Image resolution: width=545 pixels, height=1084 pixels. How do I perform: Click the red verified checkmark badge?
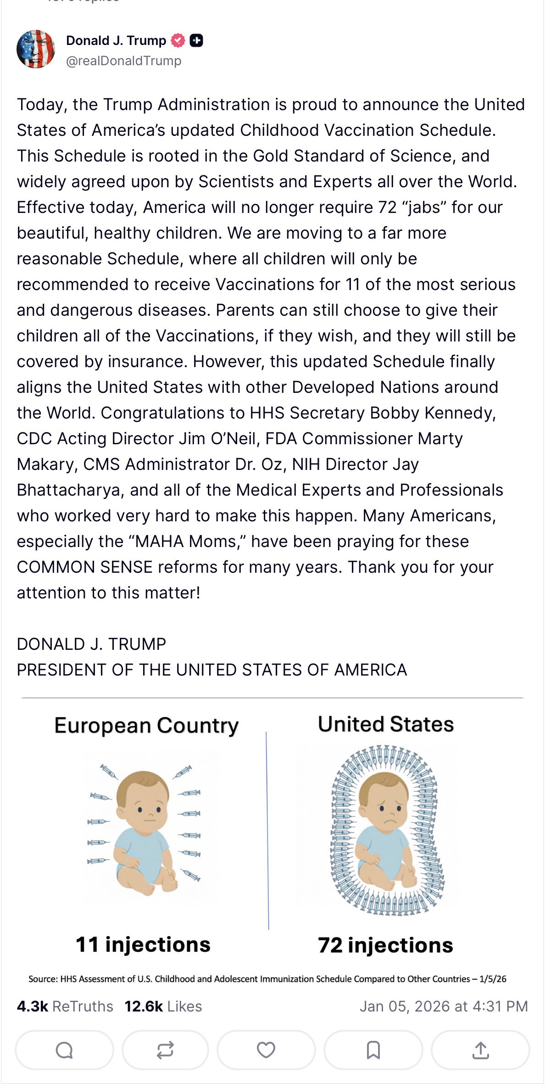tap(178, 41)
